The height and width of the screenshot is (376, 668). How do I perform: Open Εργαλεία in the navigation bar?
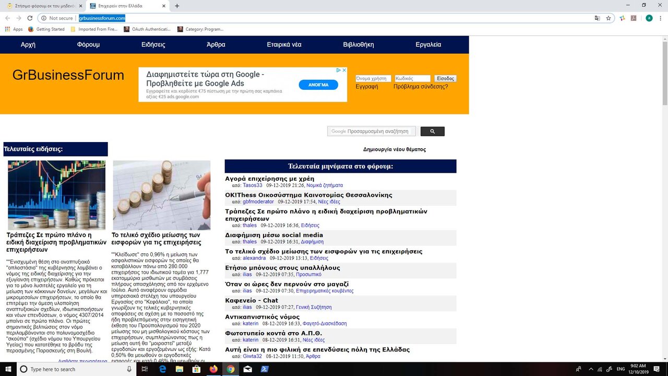[428, 44]
